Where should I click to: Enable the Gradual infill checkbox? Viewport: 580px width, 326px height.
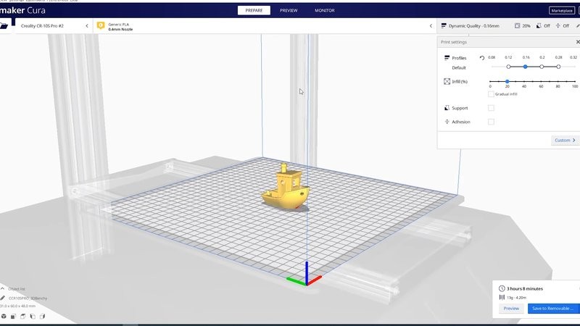tap(491, 93)
